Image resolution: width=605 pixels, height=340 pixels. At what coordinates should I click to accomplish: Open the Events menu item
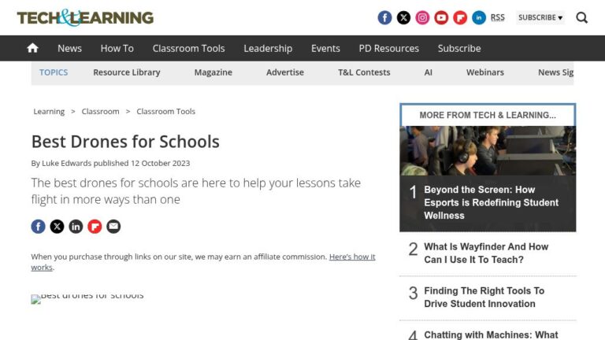click(325, 49)
